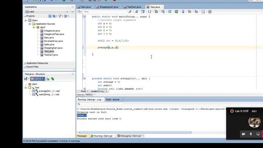This screenshot has width=263, height=148.
Task: Click red recording indicator beside Lab 8 OOP
Action: click(232, 111)
